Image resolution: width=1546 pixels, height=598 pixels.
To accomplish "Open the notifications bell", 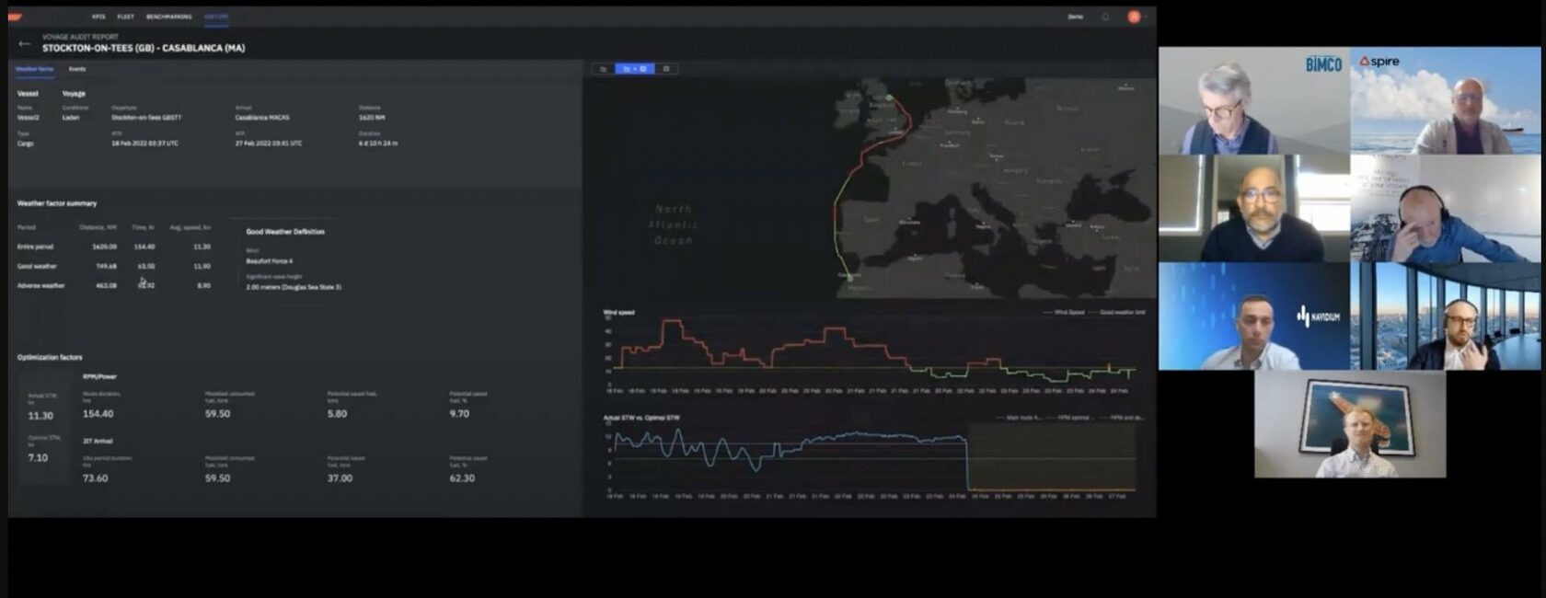I will 1105,17.
